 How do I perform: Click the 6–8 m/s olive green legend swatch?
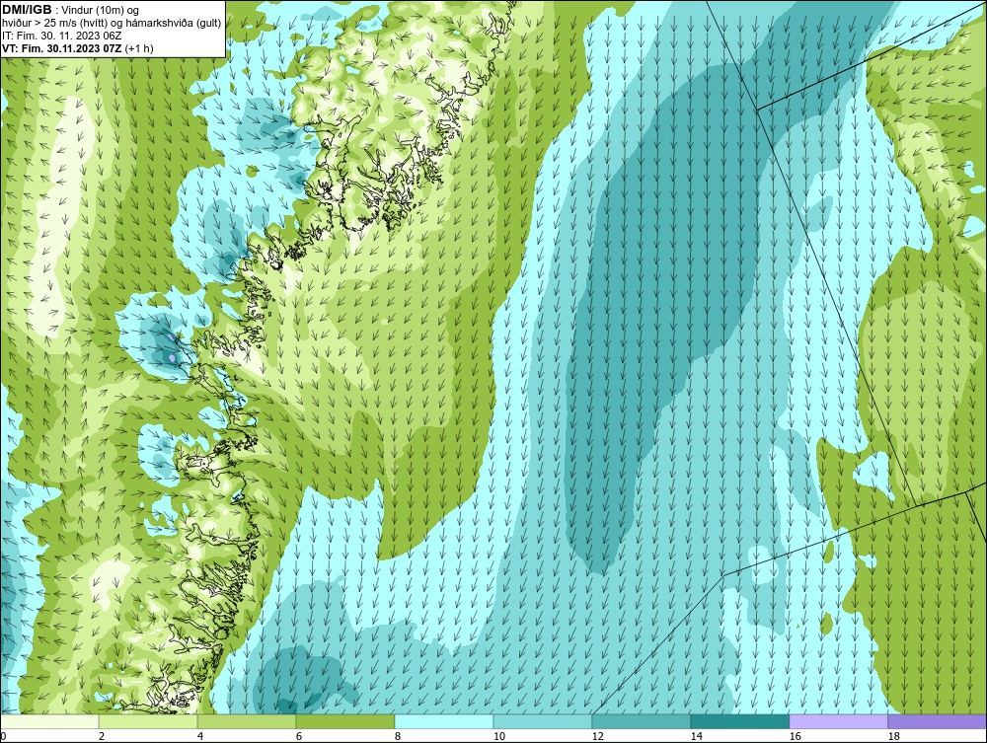tap(345, 721)
